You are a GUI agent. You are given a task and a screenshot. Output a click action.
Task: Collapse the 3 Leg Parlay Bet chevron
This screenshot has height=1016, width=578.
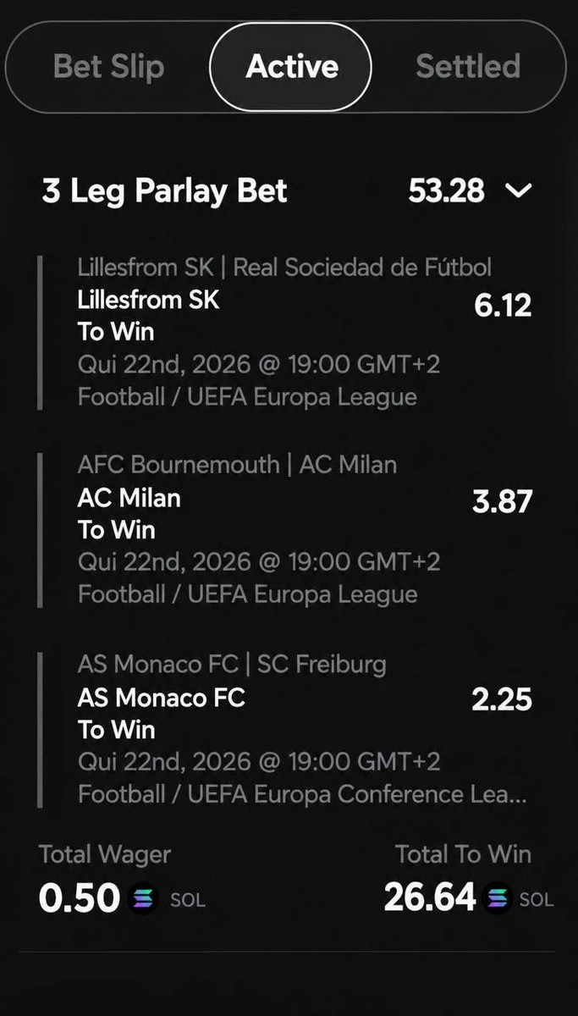point(518,191)
